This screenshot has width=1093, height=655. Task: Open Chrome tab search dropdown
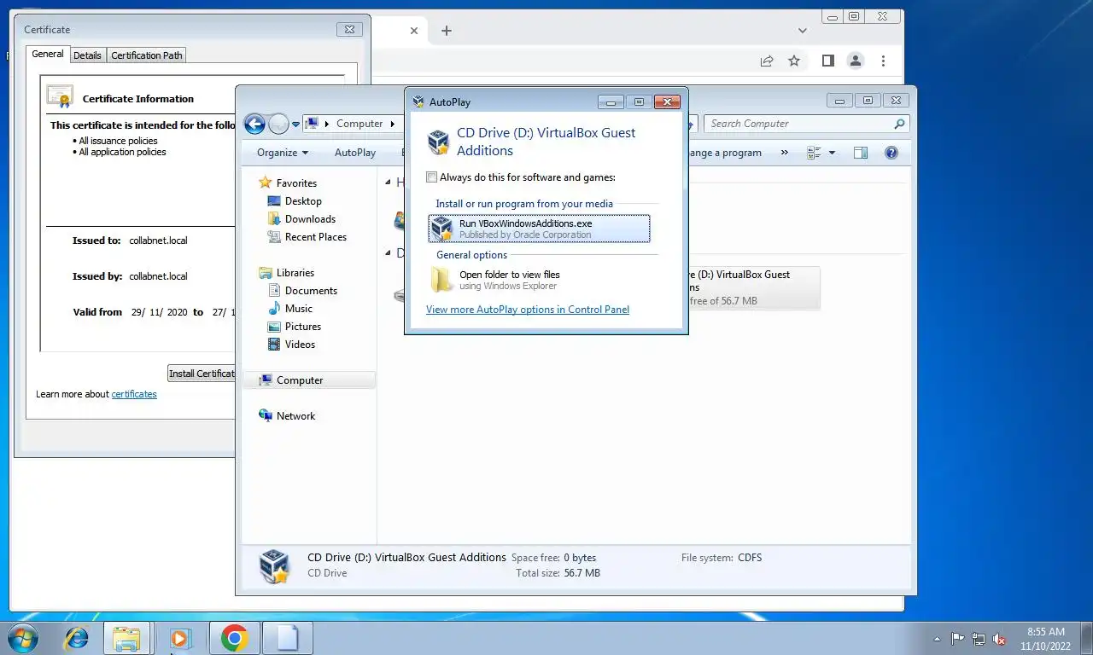802,31
